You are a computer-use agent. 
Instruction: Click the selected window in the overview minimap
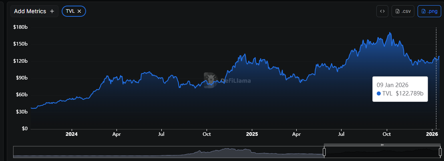(382, 152)
